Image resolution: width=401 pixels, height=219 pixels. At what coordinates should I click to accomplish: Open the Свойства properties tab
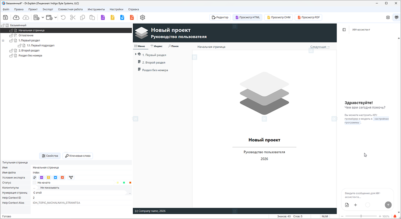[50, 156]
